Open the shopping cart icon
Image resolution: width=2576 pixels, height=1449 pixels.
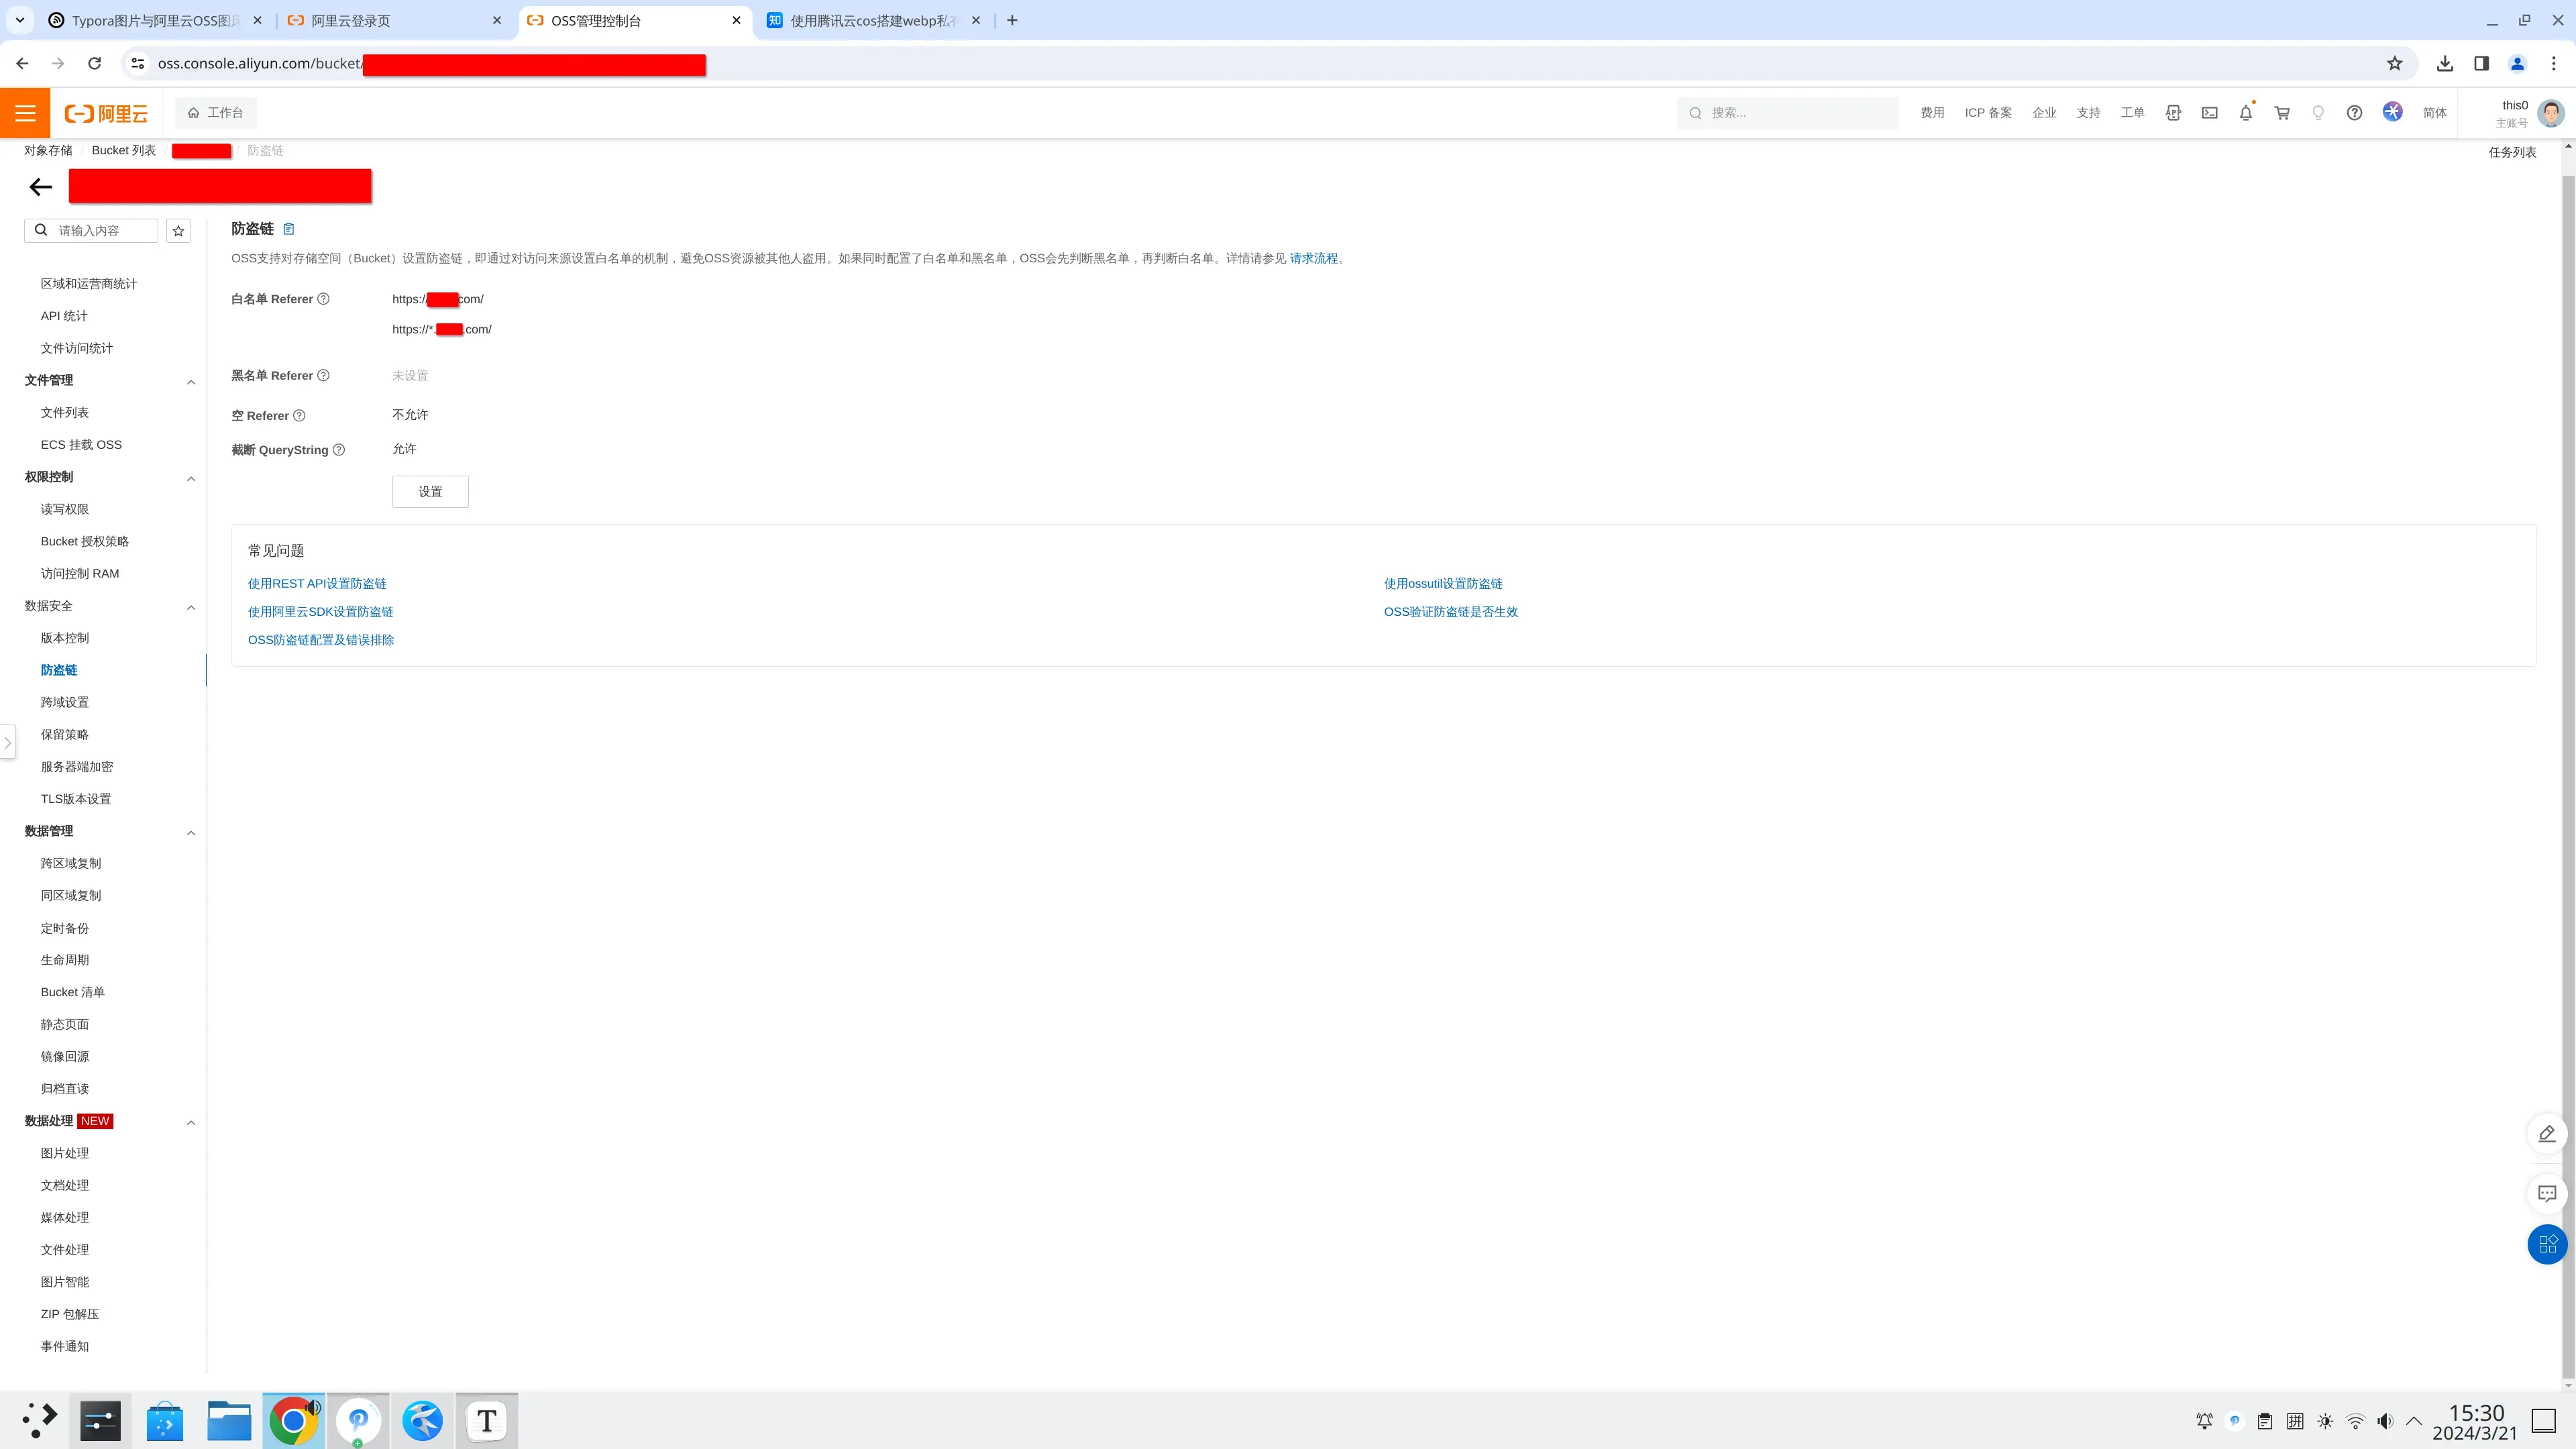[x=2282, y=113]
